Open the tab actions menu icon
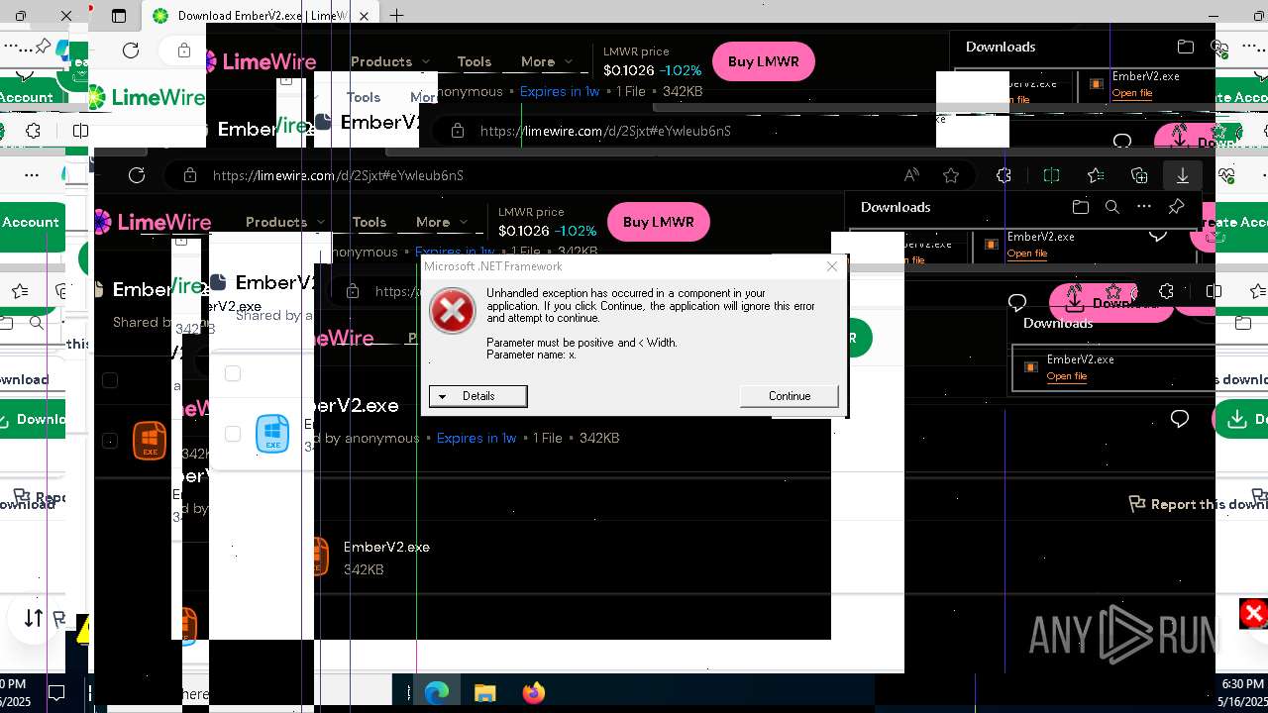Image resolution: width=1268 pixels, height=713 pixels. 119,16
